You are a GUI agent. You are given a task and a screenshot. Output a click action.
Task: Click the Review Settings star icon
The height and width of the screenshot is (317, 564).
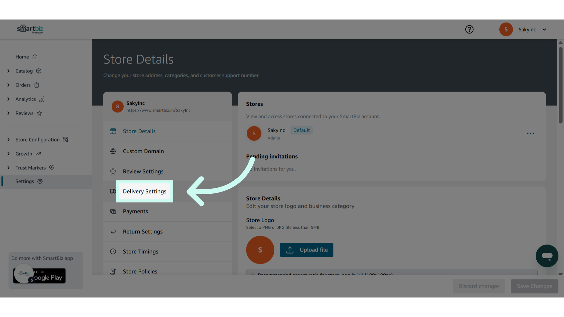click(x=113, y=171)
